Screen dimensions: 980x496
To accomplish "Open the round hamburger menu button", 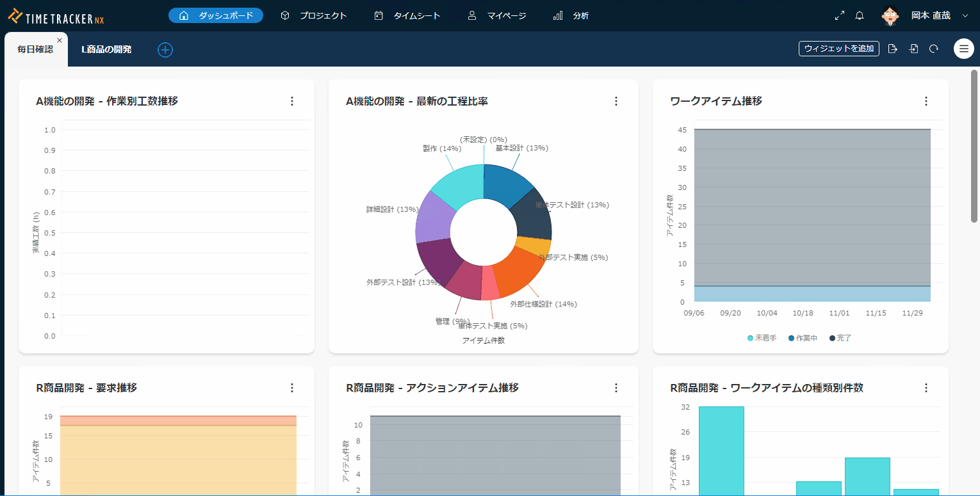I will pyautogui.click(x=963, y=49).
